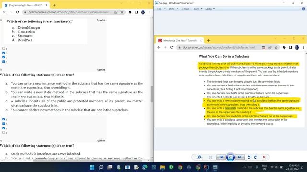Click the NPTEL page vertical scrollbar thumb
Screen dimensions: 307x172
pos(152,94)
